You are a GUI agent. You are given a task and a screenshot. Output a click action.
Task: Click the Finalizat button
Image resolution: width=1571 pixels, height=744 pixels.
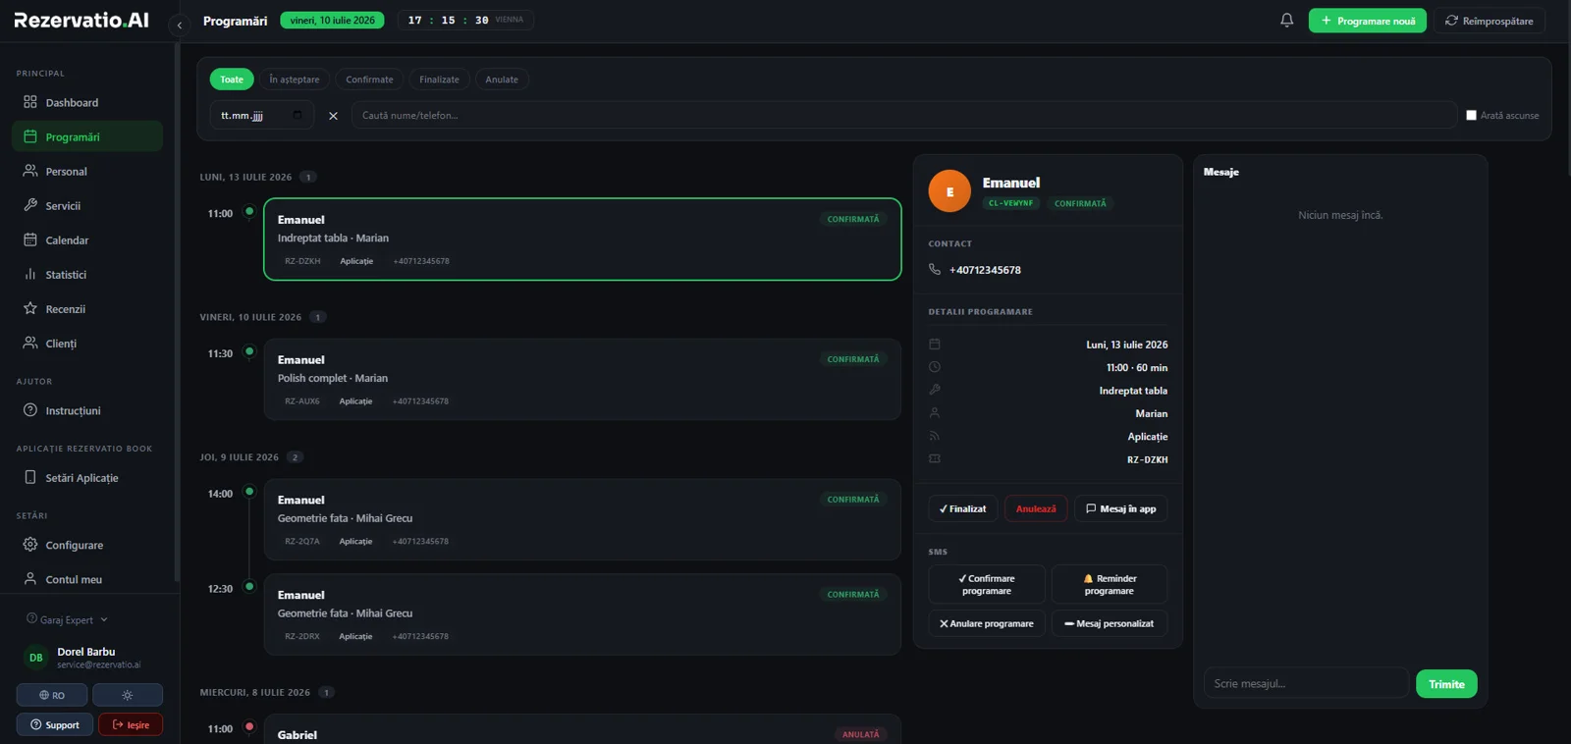point(963,508)
